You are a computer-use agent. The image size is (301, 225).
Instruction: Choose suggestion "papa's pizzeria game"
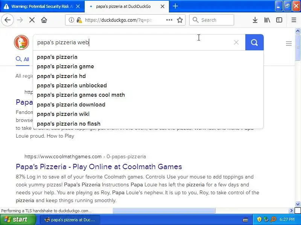(148, 66)
